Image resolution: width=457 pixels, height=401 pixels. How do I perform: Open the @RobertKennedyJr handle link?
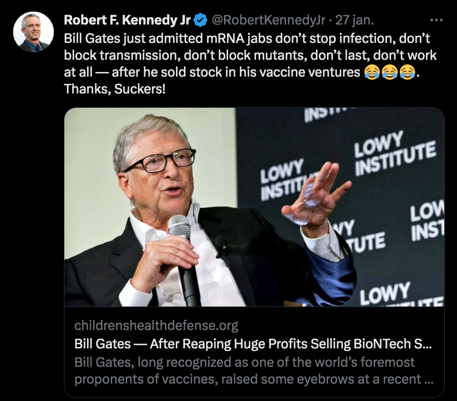pyautogui.click(x=268, y=20)
